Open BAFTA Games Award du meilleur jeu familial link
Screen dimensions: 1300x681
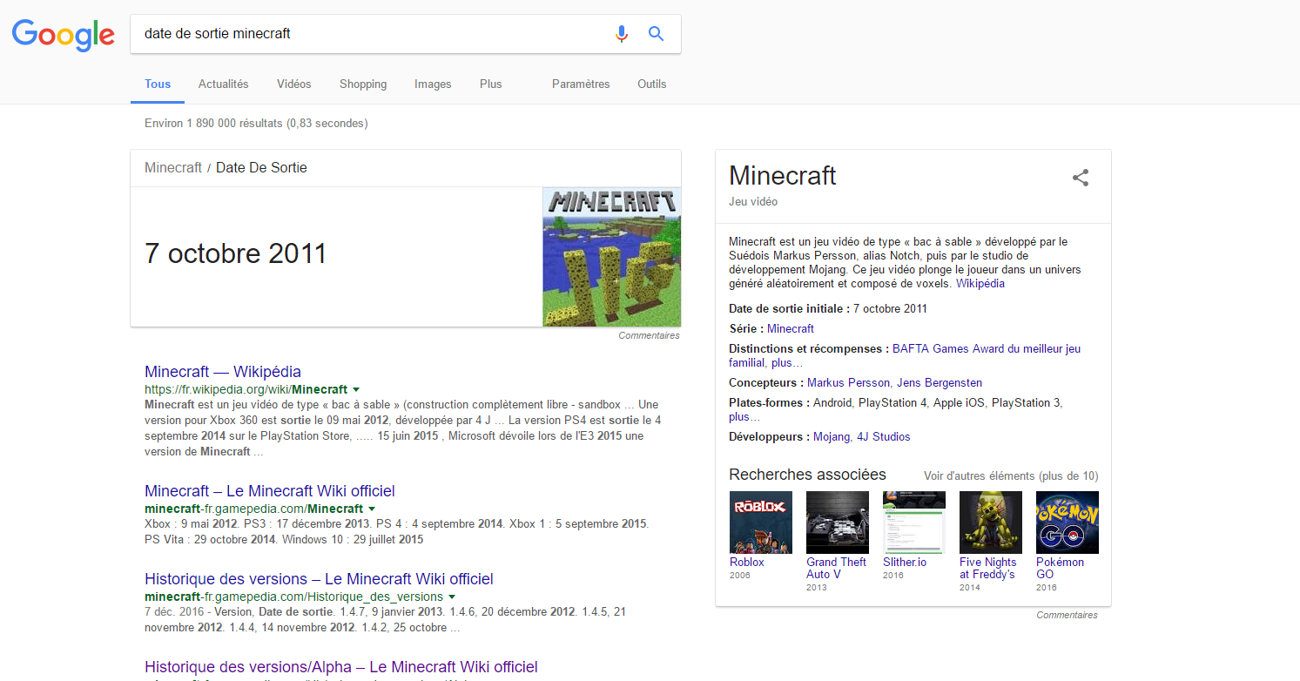pyautogui.click(x=905, y=355)
